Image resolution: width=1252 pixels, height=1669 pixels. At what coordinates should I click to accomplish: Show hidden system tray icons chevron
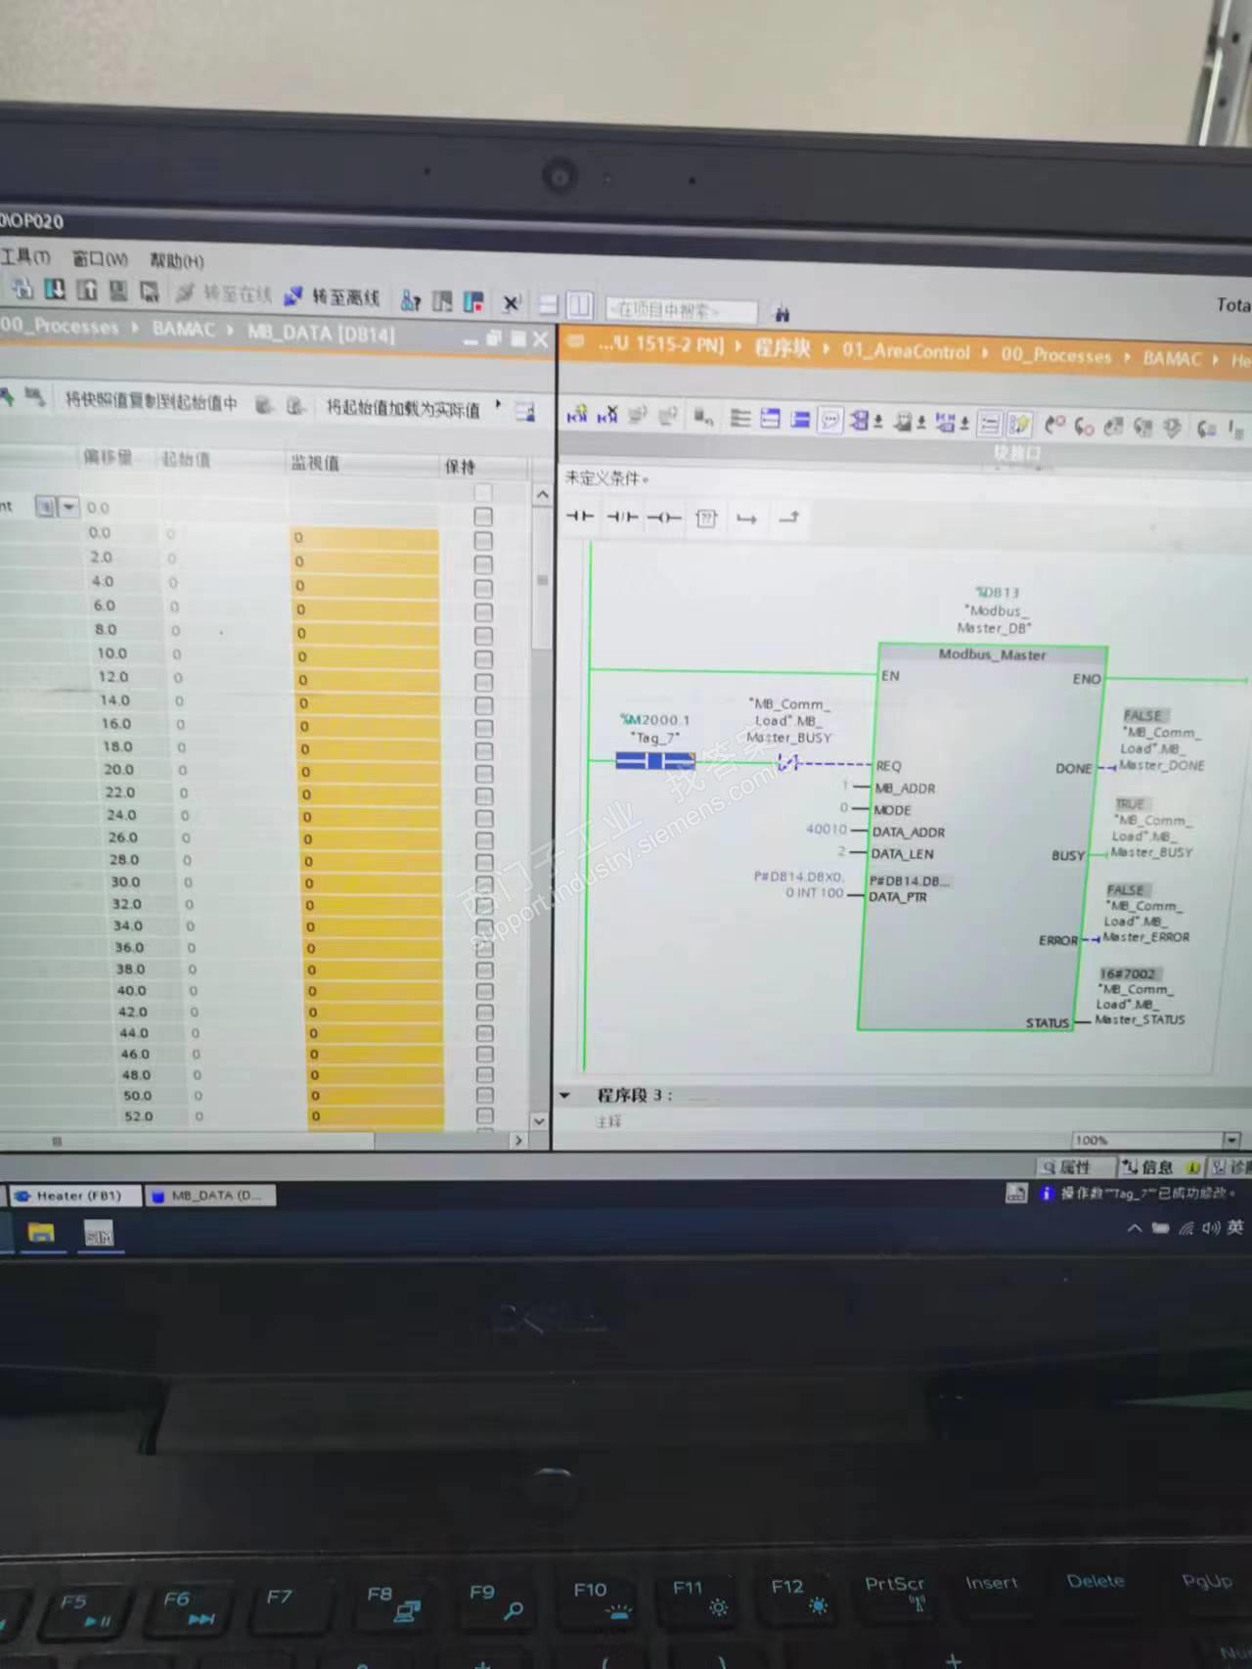pos(1135,1228)
